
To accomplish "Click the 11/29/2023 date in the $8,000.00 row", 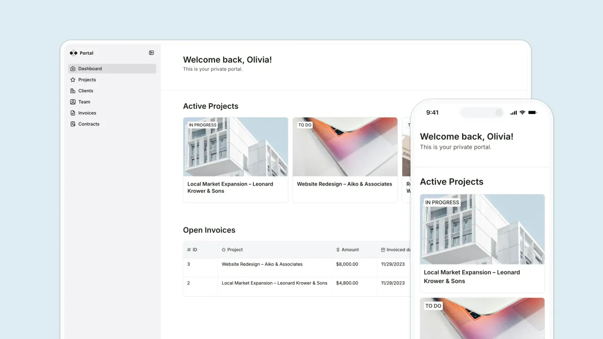I will (x=393, y=265).
